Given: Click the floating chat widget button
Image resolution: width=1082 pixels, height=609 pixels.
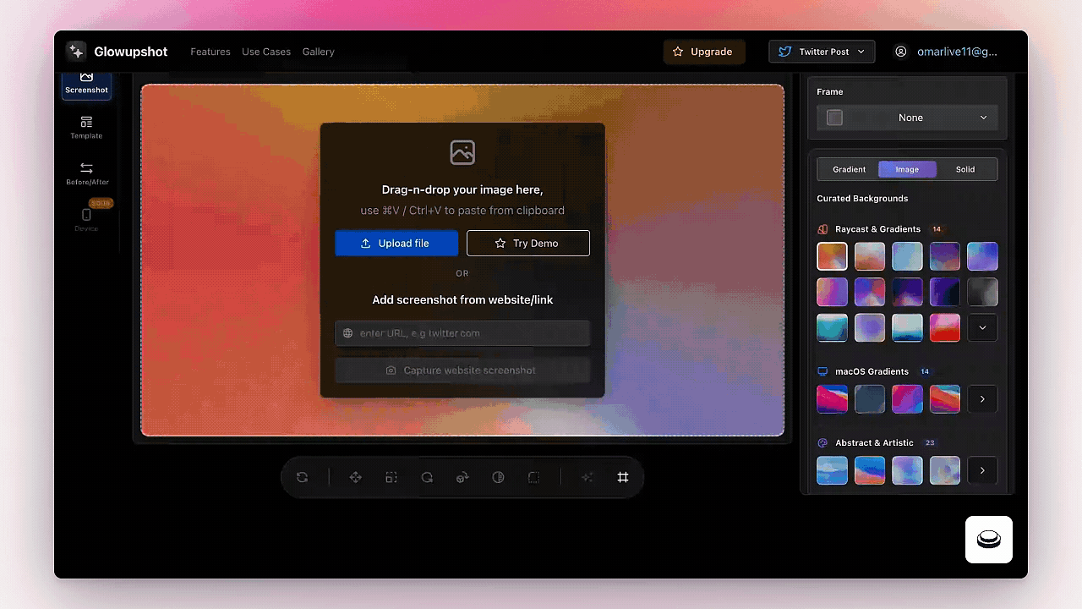Looking at the screenshot, I should pyautogui.click(x=988, y=539).
